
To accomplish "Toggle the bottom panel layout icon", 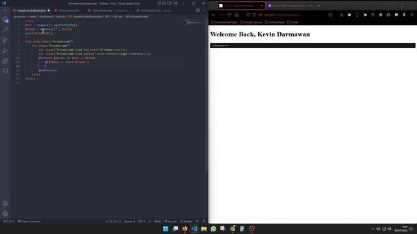I will point(164,3).
